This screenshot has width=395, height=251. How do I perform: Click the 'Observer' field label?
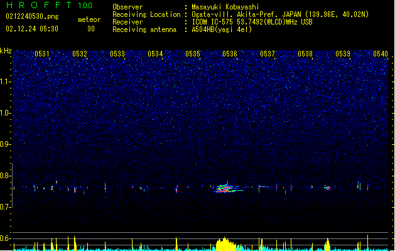(127, 7)
